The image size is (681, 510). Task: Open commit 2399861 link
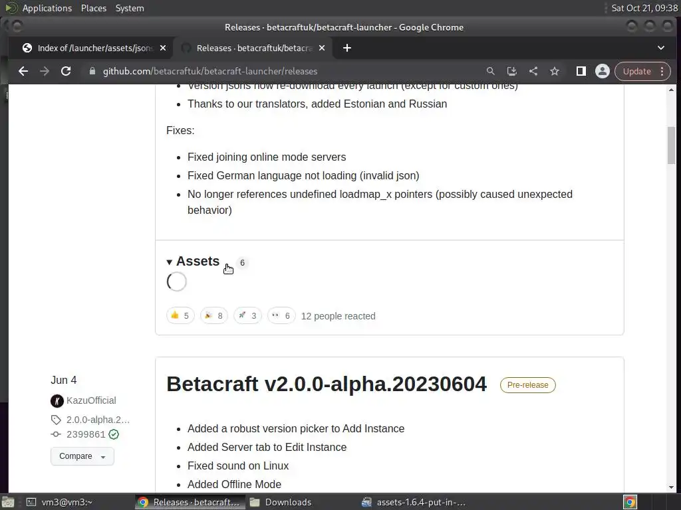coord(86,434)
